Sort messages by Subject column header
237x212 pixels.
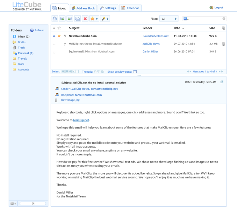(x=74, y=28)
